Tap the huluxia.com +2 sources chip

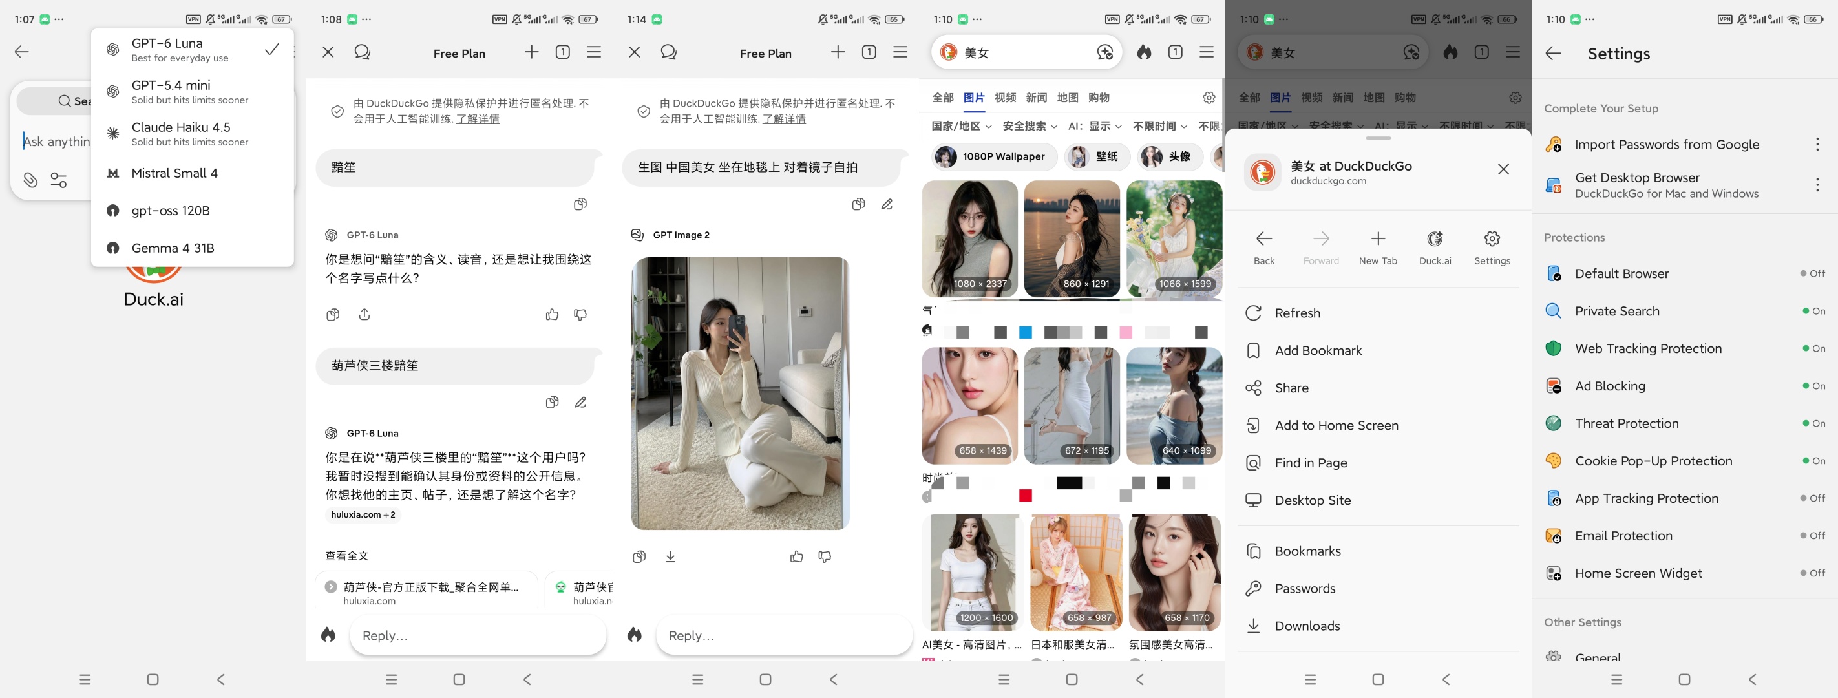point(363,514)
